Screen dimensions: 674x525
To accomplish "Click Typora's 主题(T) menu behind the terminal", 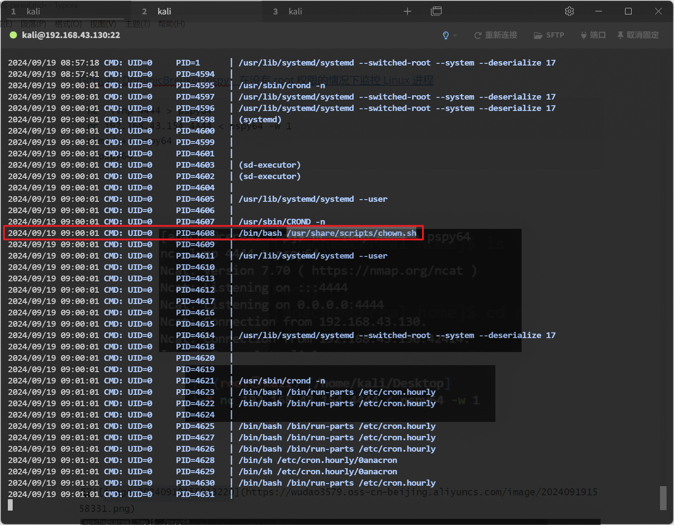I will pos(137,24).
